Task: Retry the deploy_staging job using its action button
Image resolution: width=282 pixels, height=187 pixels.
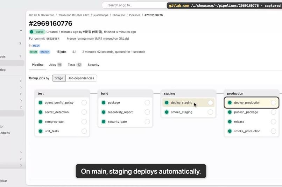Action: 210,102
